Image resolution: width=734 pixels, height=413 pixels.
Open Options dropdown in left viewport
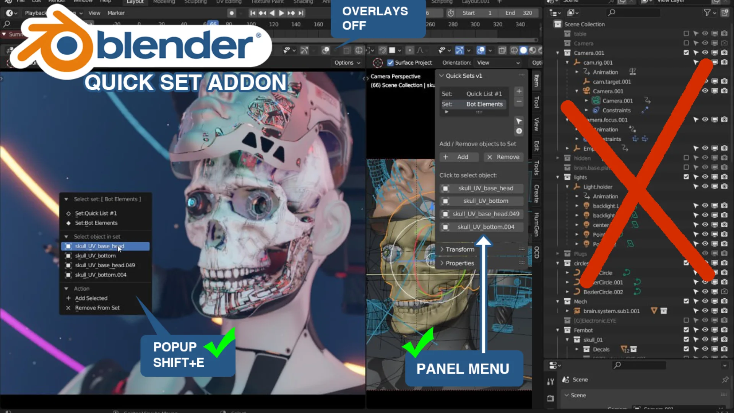click(347, 63)
